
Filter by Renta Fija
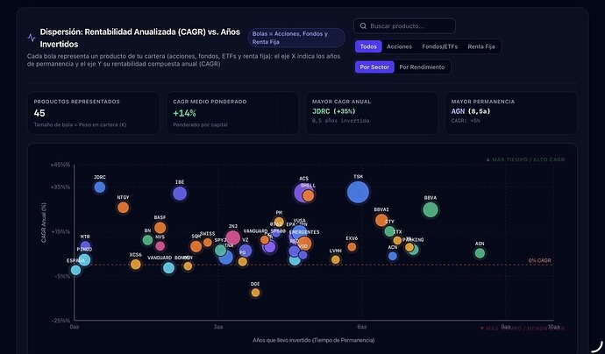point(480,46)
